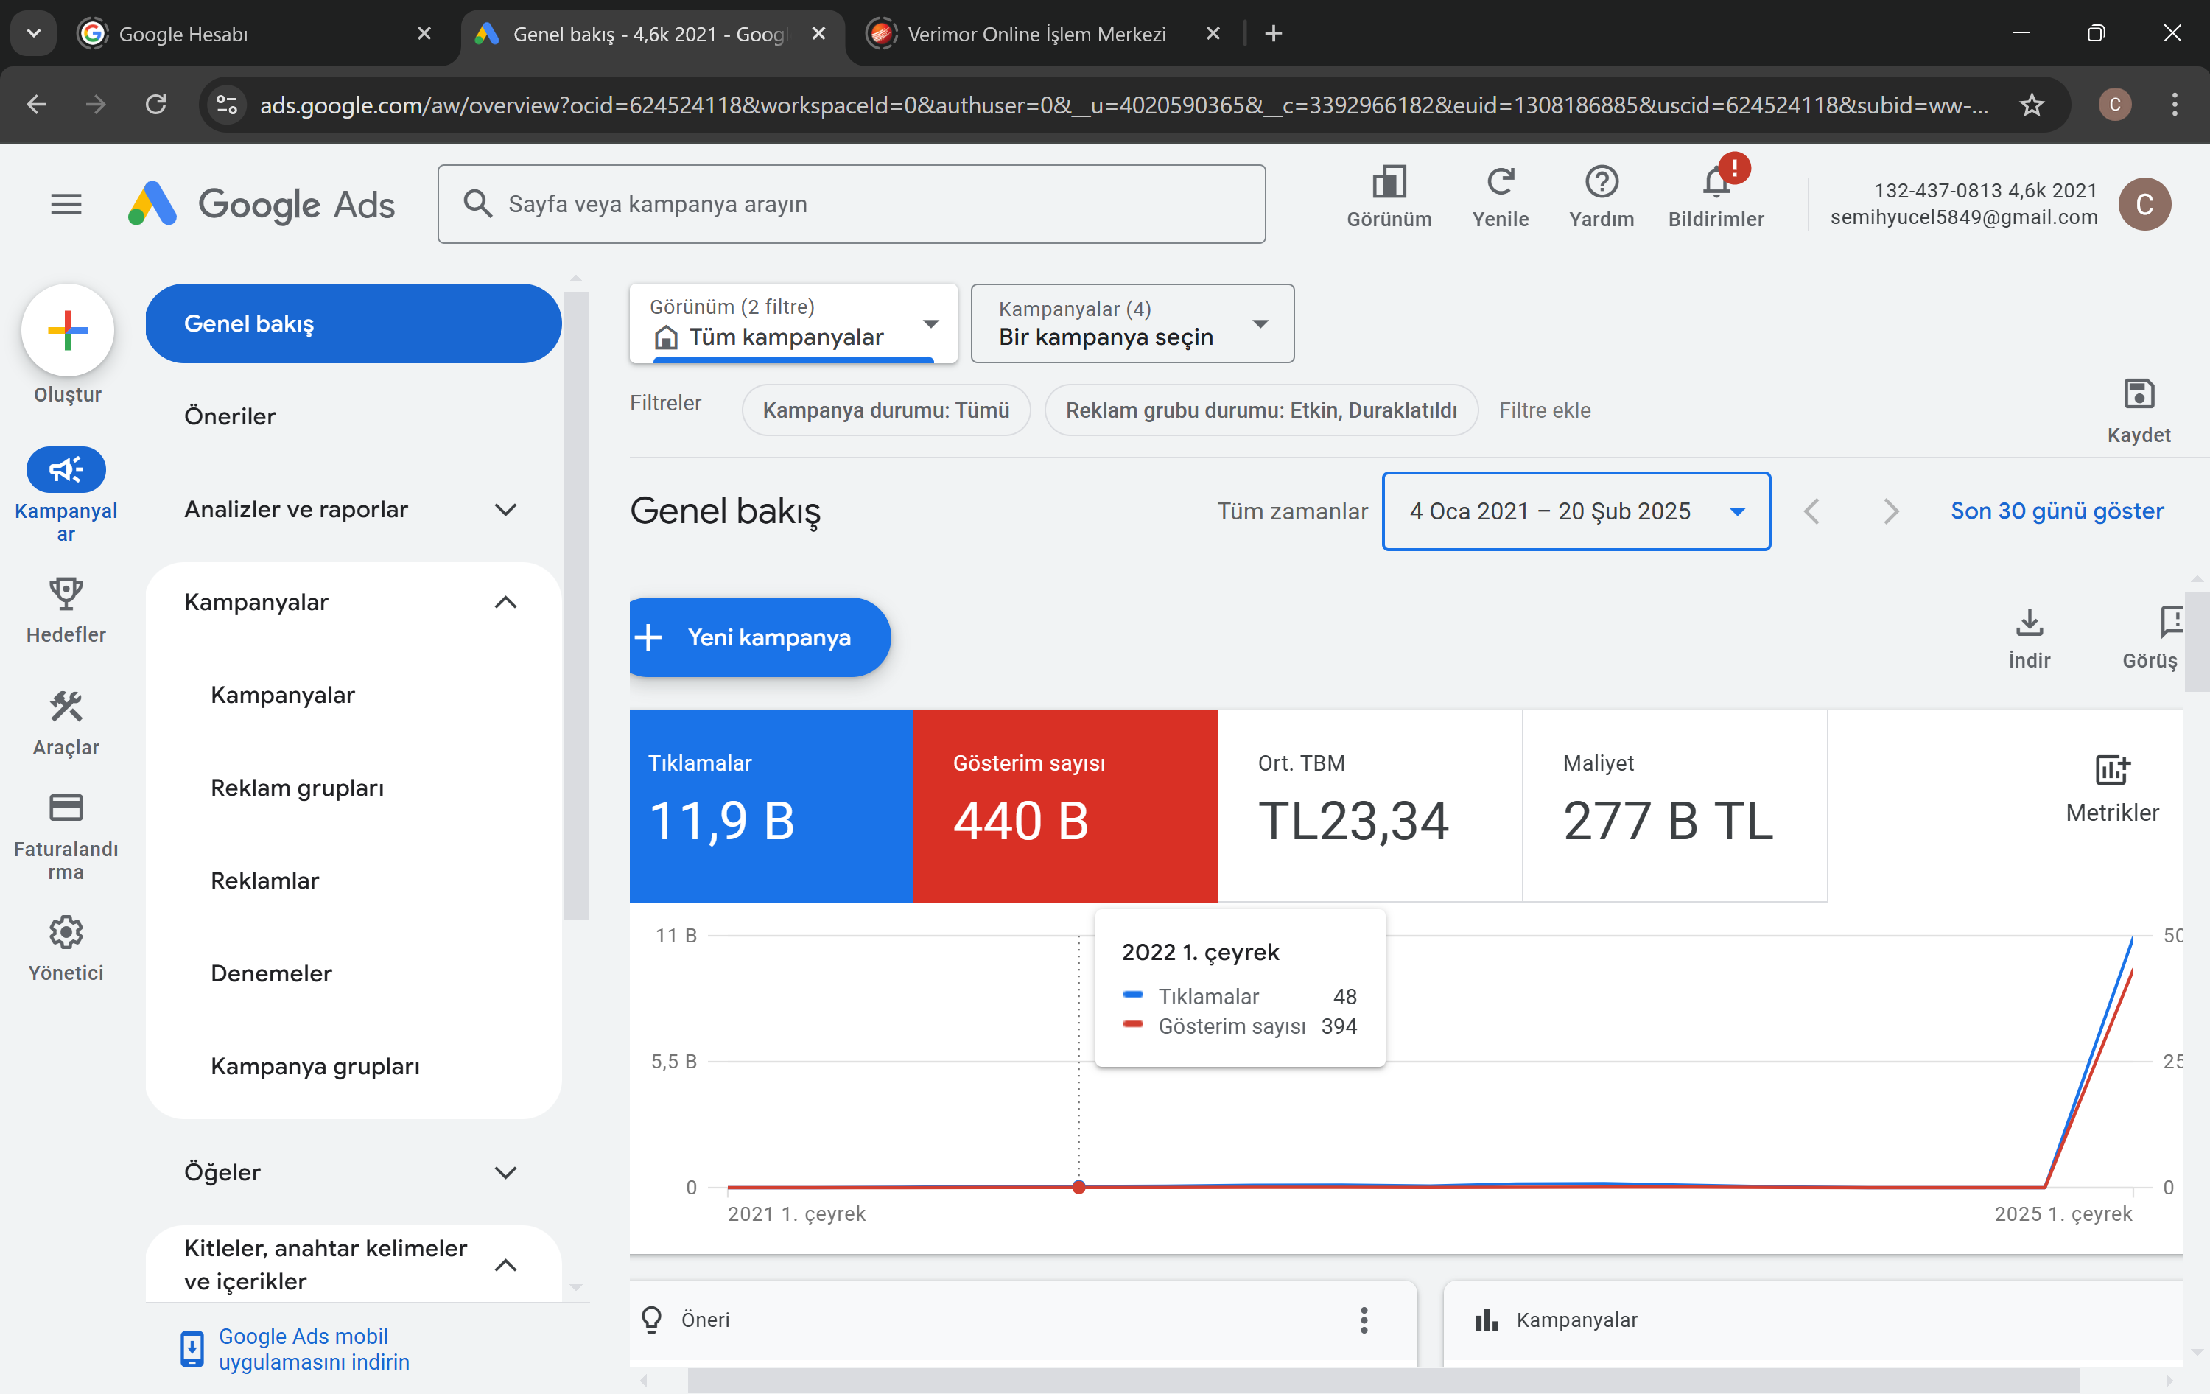Image resolution: width=2210 pixels, height=1394 pixels.
Task: Open the date range dropdown
Action: [1576, 511]
